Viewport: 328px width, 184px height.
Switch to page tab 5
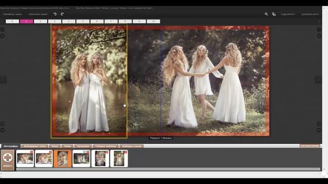click(x=83, y=21)
